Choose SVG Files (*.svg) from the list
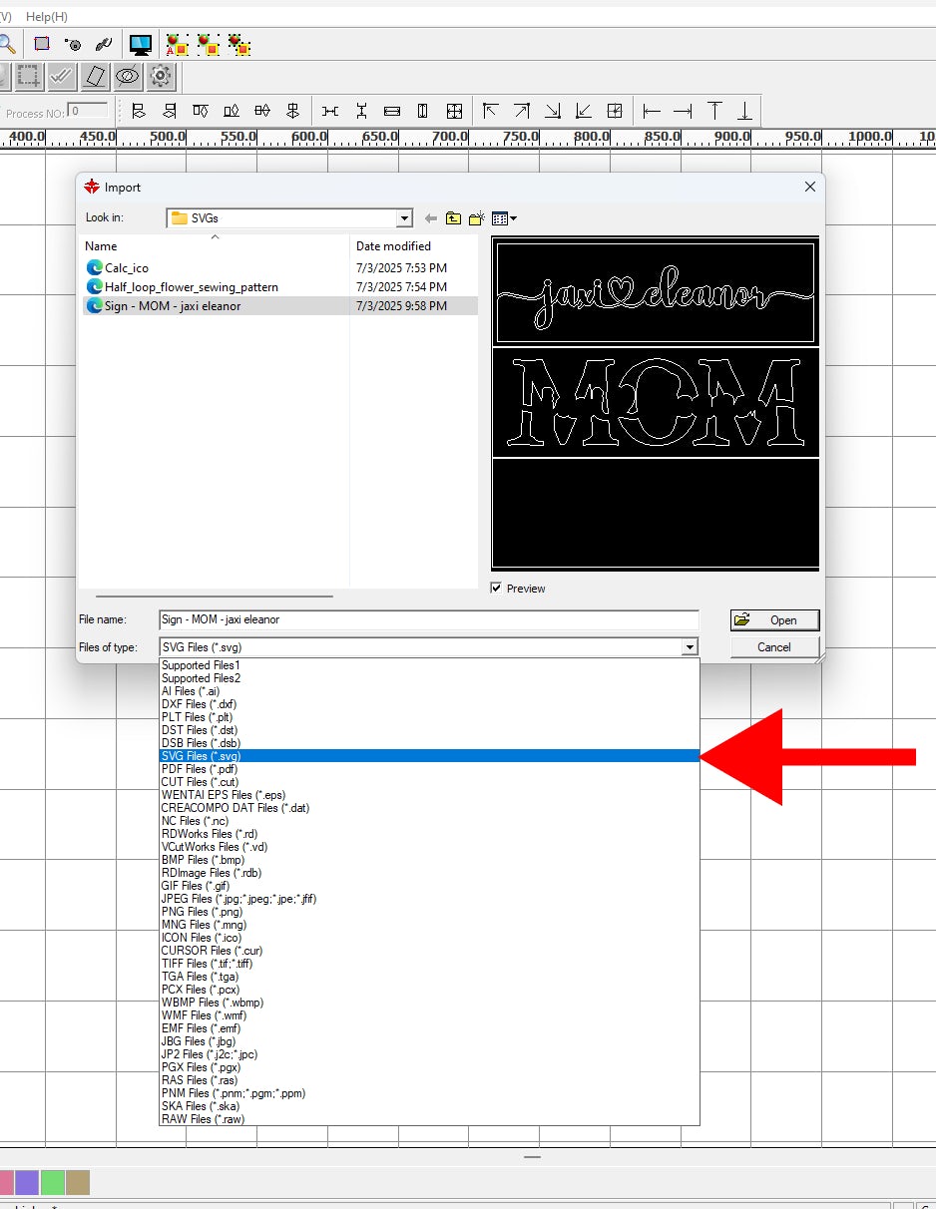Viewport: 936px width, 1209px height. 429,756
